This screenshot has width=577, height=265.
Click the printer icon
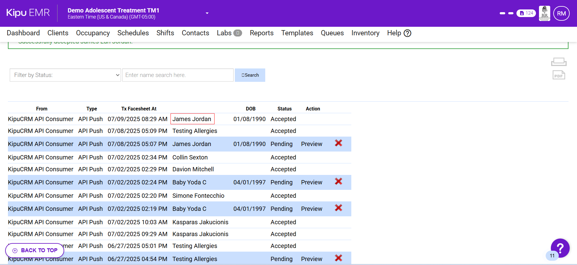point(558,62)
